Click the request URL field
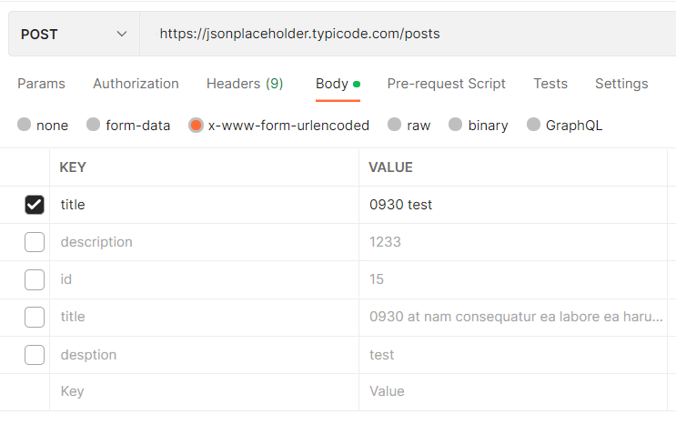Screen dimensions: 676x425 pyautogui.click(x=409, y=35)
